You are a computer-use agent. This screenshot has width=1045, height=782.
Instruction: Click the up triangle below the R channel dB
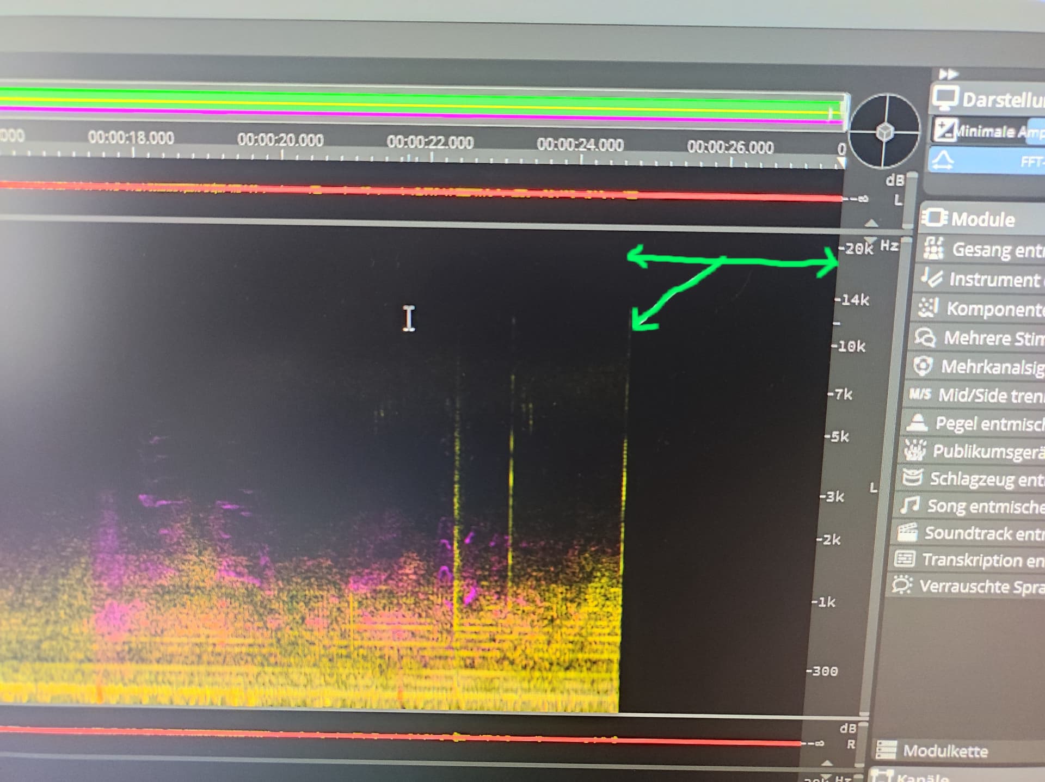click(x=827, y=763)
